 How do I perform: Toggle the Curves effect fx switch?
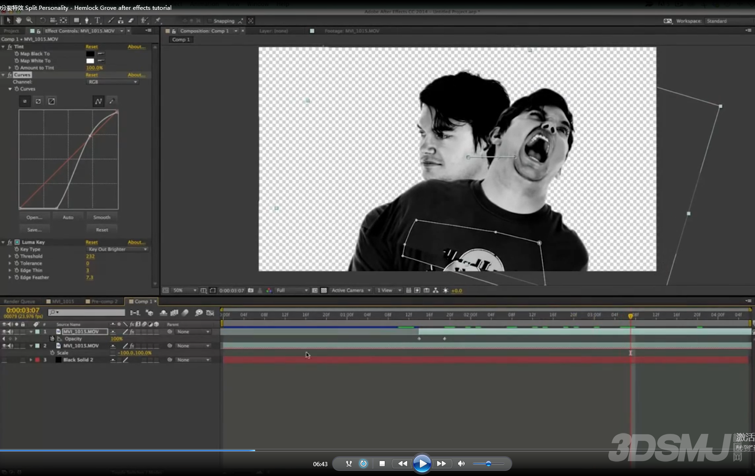[x=10, y=75]
